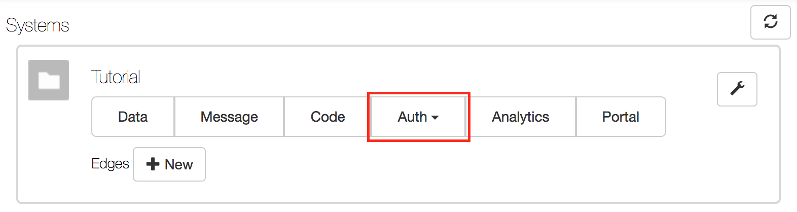
Task: Open the Data section
Action: point(133,117)
